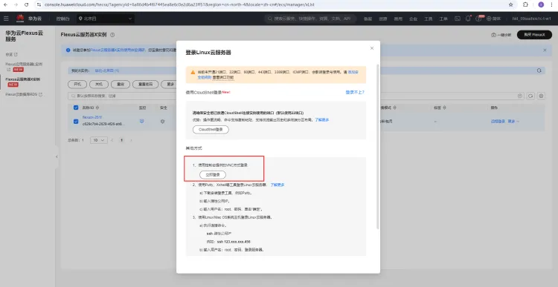This screenshot has width=558, height=287.
Task: Open Flexus云数据库RDS in sidebar
Action: 24,94
